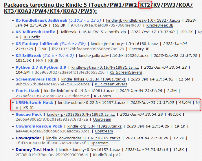The height and width of the screenshot is (161, 202).
Task: Select checksum 1f3f1b30a074fe0f599053d6284b674f
Action: point(50,143)
